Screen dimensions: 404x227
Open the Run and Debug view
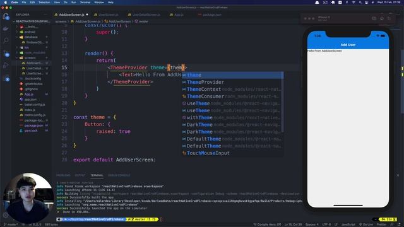(x=6, y=66)
